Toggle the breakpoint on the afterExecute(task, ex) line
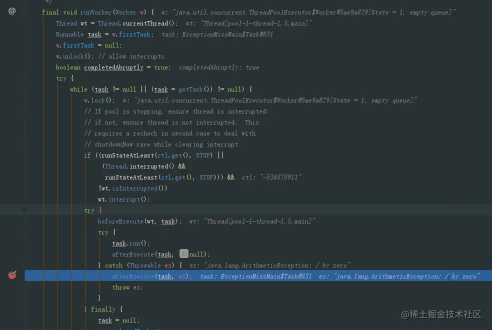492x330 pixels. pos(12,275)
